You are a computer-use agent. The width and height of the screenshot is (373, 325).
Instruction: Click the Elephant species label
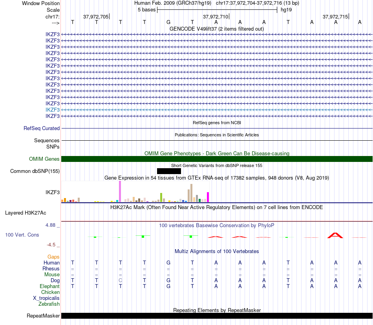point(49,286)
